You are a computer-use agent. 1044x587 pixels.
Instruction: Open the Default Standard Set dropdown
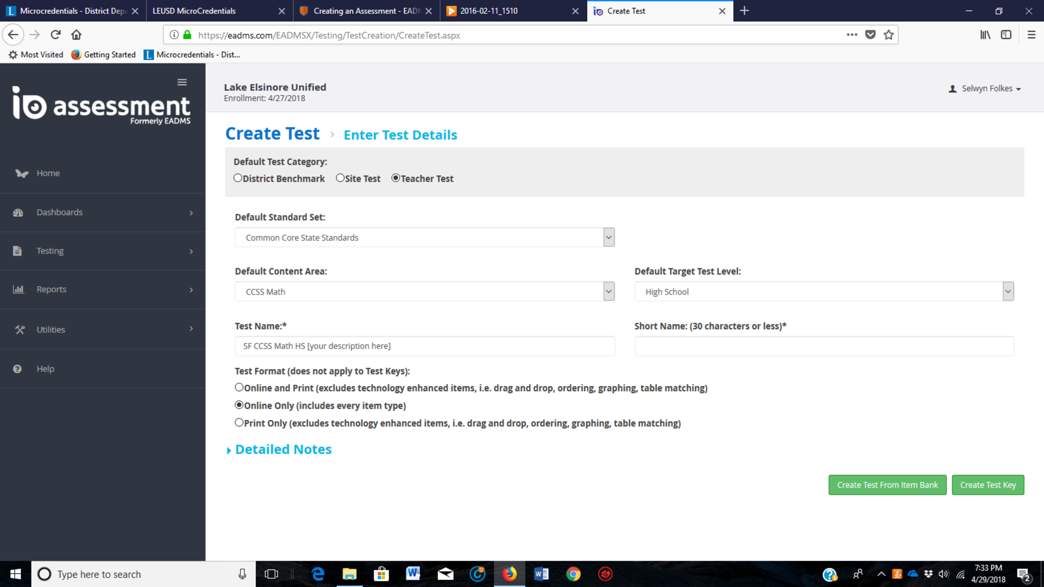coord(425,237)
